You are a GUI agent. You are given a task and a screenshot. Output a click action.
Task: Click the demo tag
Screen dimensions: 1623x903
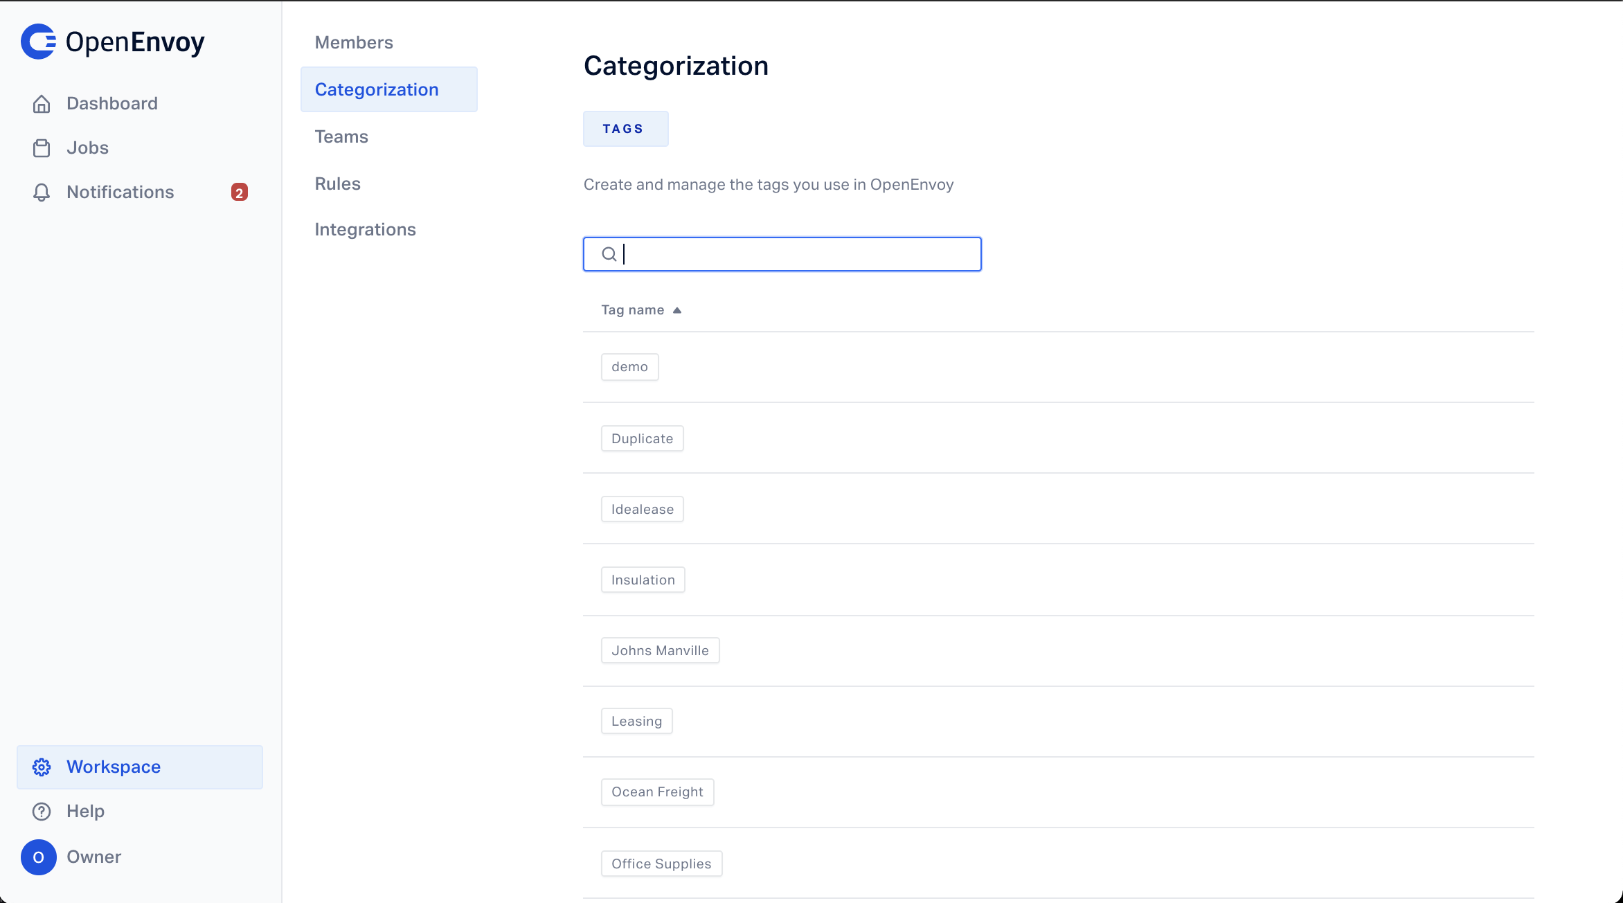tap(630, 367)
